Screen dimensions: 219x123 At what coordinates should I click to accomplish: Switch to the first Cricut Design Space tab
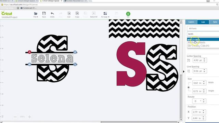[26, 1]
